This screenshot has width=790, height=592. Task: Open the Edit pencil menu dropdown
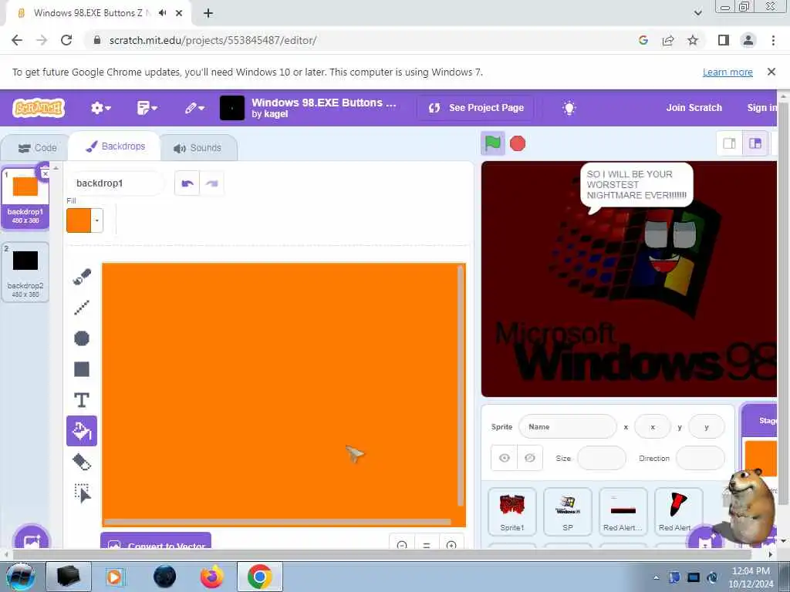click(194, 108)
